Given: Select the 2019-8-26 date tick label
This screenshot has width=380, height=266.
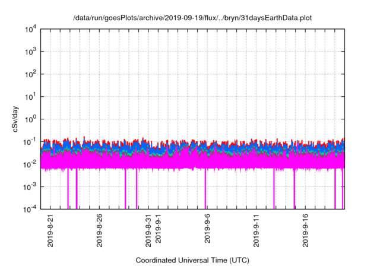Looking at the screenshot, I should 100,230.
